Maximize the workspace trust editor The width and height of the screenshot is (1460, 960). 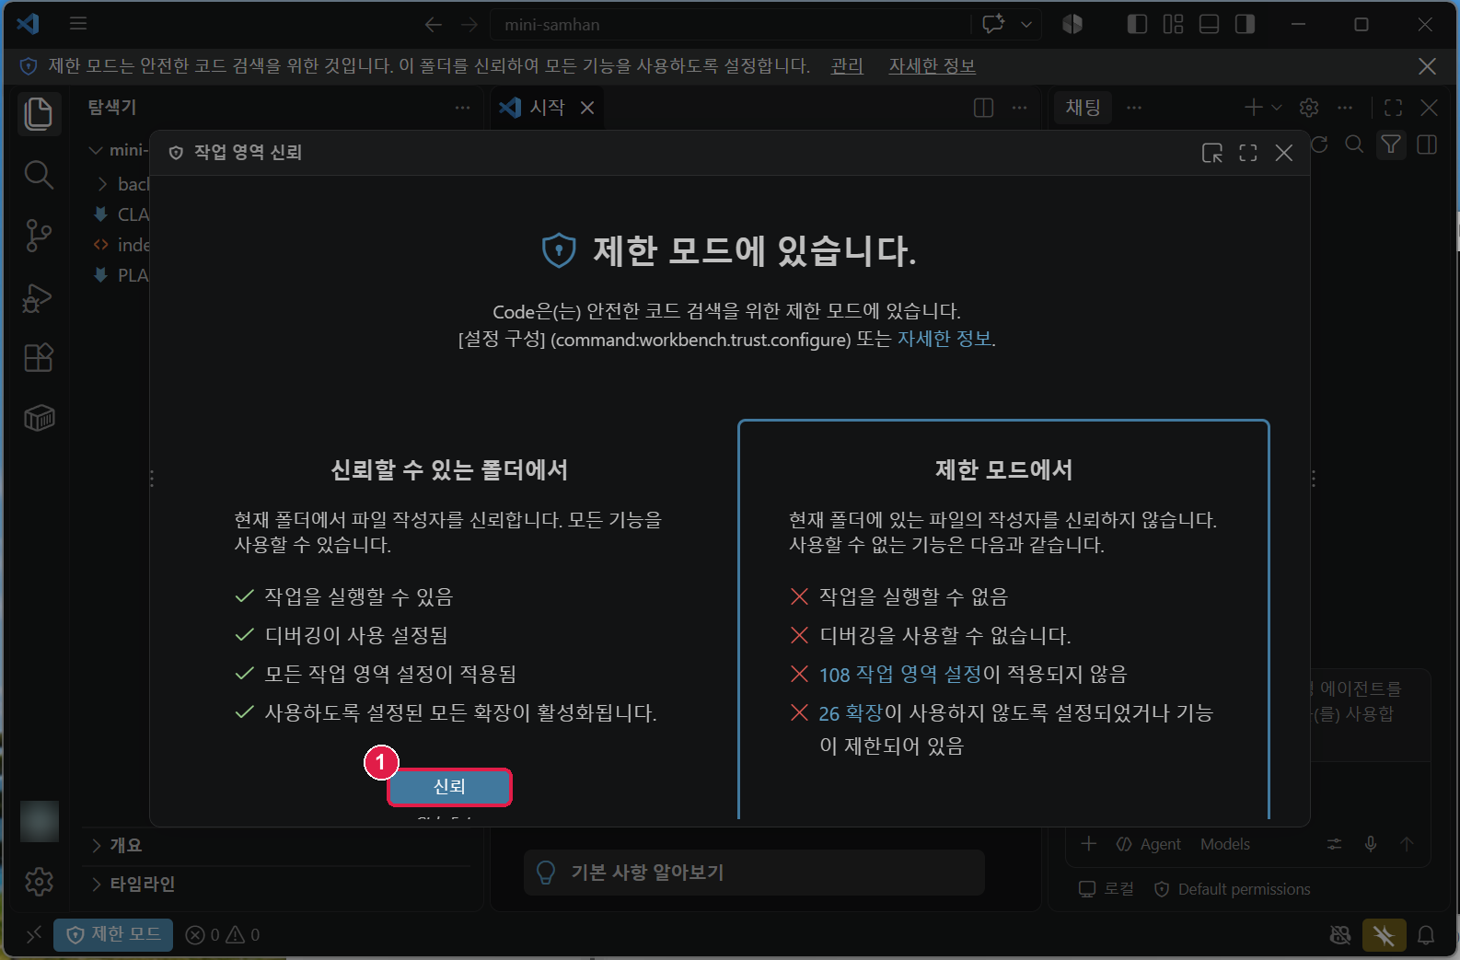(x=1247, y=153)
